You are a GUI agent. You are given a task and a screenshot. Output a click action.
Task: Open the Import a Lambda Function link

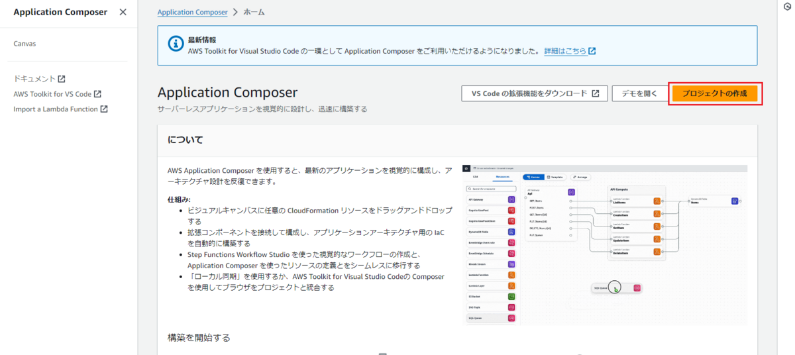tap(60, 109)
